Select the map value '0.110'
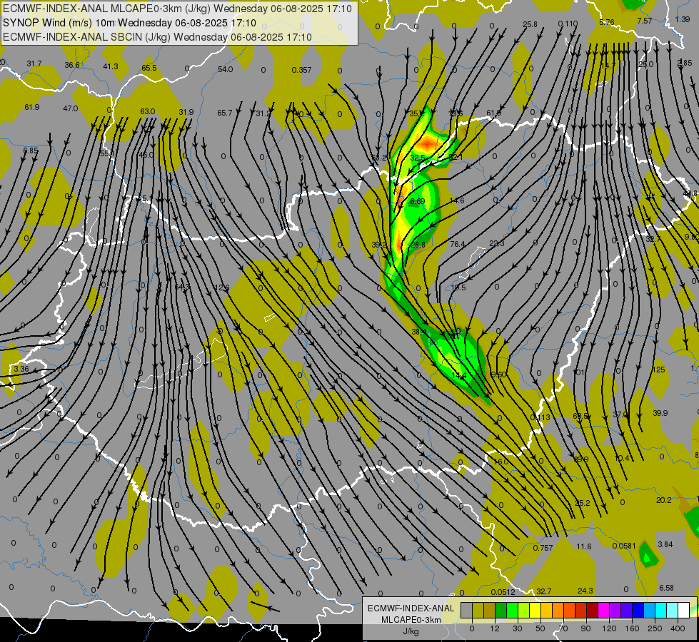The image size is (699, 642). pos(568,24)
